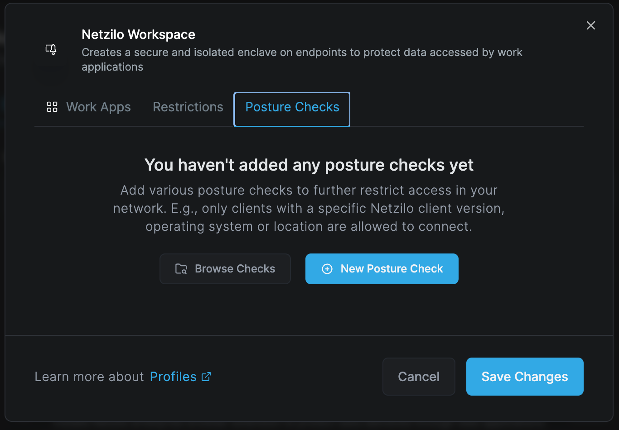
Task: Save Changes to the profile
Action: (525, 377)
